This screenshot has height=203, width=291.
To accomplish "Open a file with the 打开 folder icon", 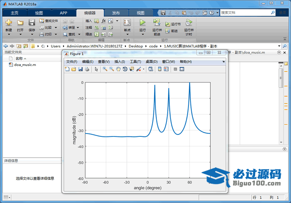I will [x=20, y=23].
